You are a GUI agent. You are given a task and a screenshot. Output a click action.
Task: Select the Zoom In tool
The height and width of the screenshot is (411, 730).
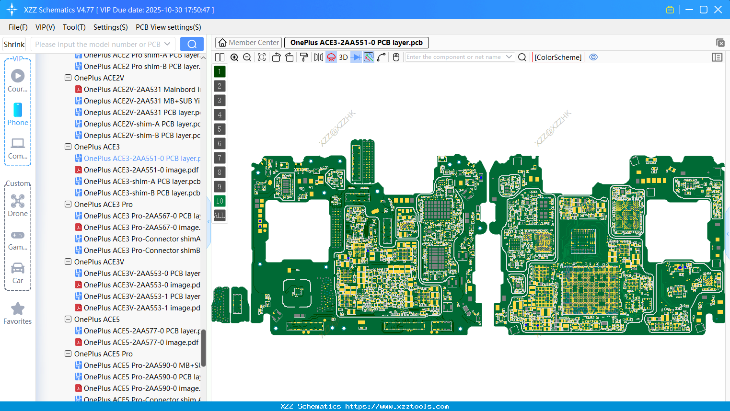pos(234,57)
